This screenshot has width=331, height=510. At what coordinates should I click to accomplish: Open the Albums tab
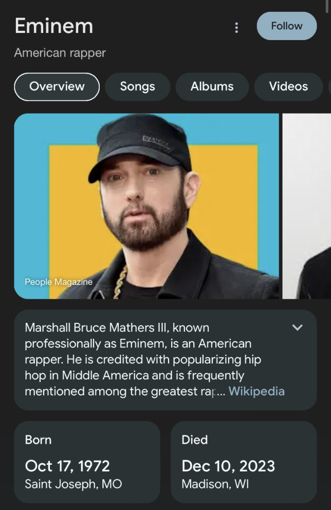point(212,86)
